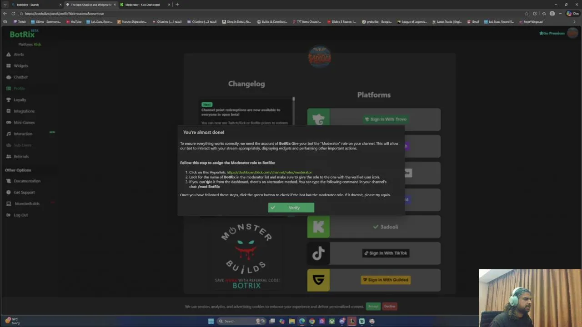Click Sign in With Guilded button
Viewport: 582px width, 327px height.
click(386, 280)
